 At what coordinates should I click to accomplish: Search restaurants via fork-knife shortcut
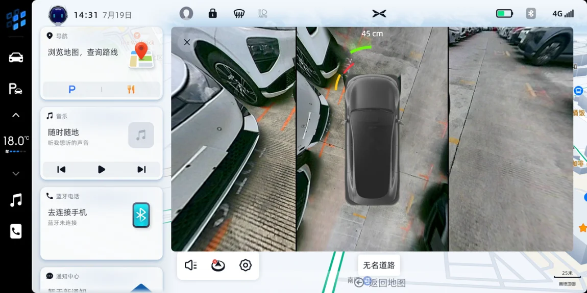click(x=131, y=90)
